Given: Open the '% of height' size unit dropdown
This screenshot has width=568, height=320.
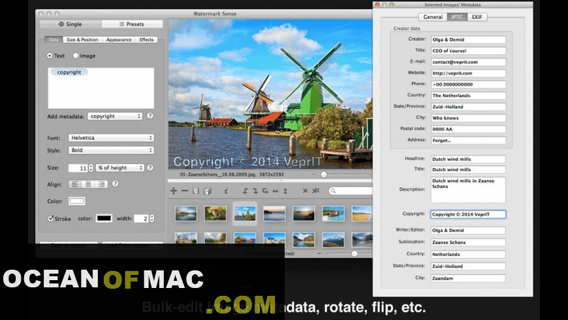Looking at the screenshot, I should point(120,168).
